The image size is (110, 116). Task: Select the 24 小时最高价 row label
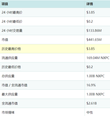click(x=12, y=12)
